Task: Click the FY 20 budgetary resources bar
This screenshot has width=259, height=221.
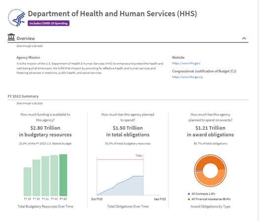Action: [37, 178]
